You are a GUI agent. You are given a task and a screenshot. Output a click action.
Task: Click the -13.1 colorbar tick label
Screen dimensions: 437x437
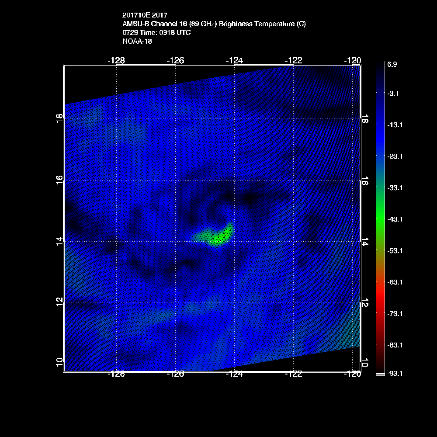point(395,125)
